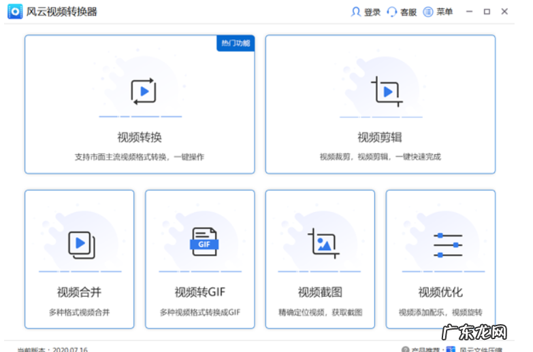This screenshot has width=533, height=352.
Task: Select the 视频剪辑 title text
Action: pyautogui.click(x=380, y=137)
